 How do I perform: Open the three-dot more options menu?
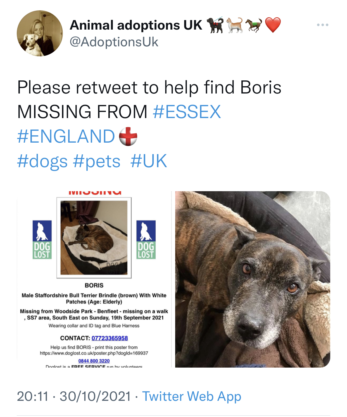pyautogui.click(x=322, y=25)
